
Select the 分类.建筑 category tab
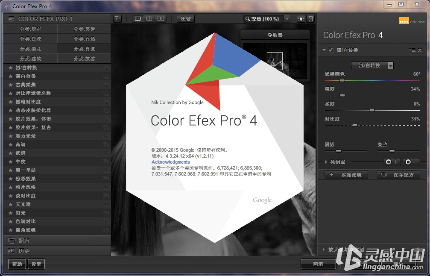(30, 59)
